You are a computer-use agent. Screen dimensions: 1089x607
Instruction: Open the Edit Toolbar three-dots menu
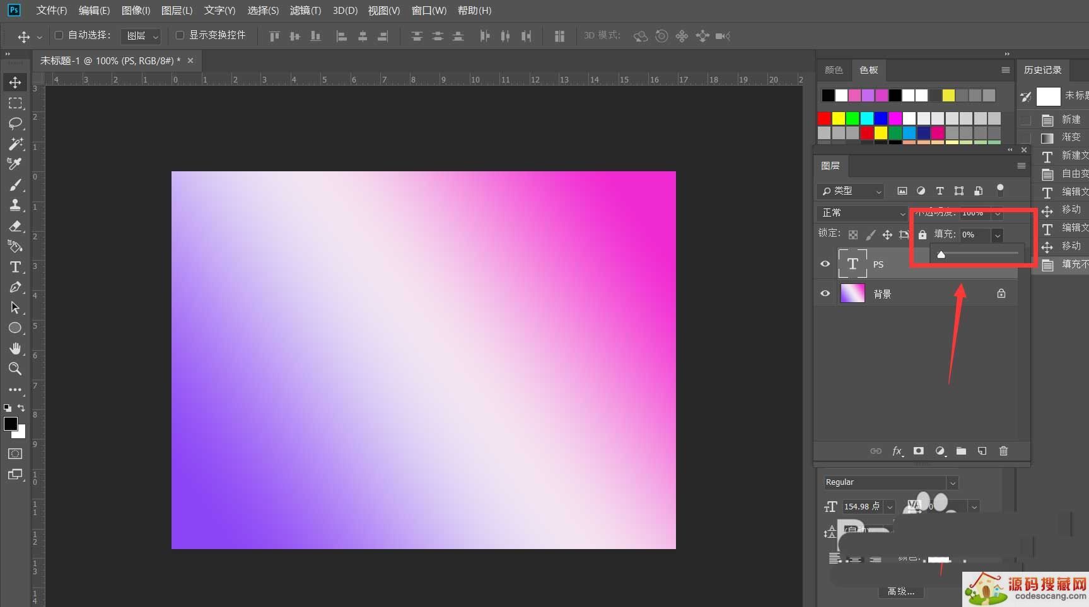[x=15, y=390]
